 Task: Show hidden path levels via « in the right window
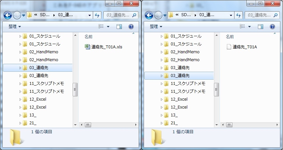[x=177, y=15]
